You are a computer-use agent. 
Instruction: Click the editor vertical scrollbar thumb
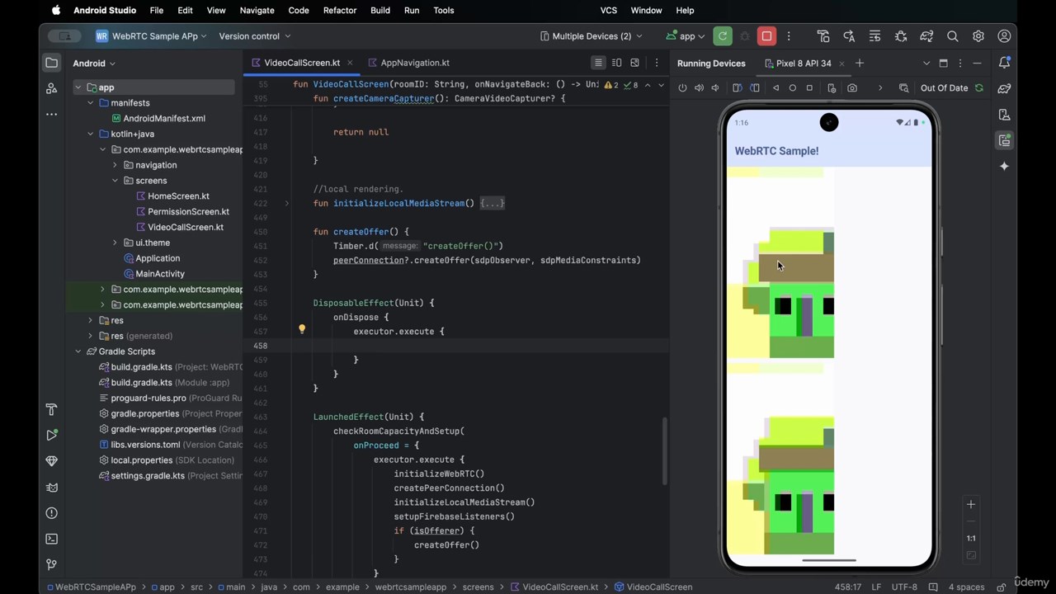tap(664, 450)
